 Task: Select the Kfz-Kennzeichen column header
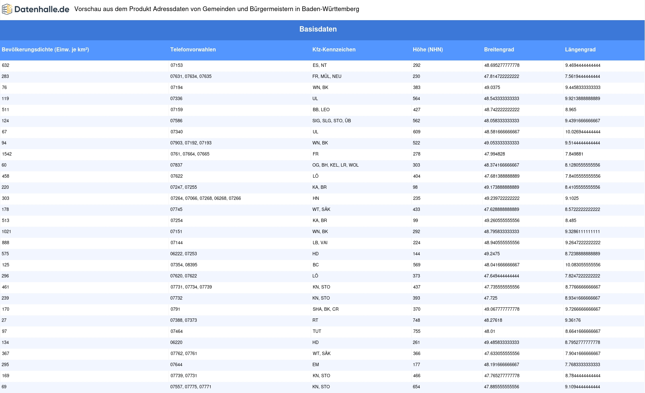(334, 50)
